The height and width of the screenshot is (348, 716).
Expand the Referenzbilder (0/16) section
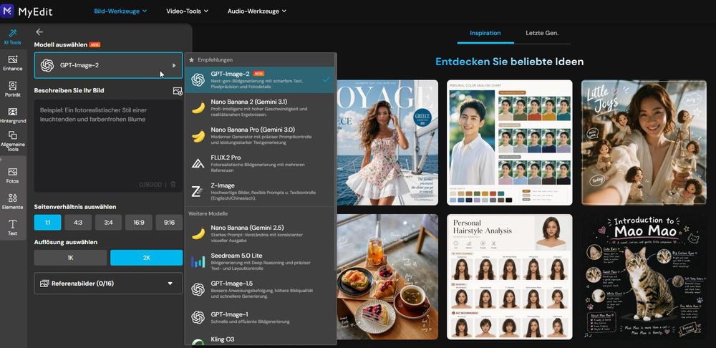coord(108,284)
